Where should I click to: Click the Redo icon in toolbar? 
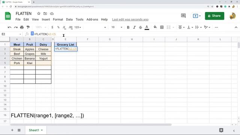(x=16, y=27)
